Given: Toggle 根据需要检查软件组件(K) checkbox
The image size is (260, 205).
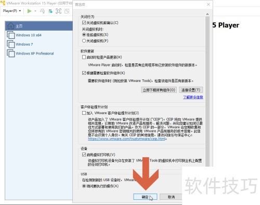Looking at the screenshot, I should 84,73.
